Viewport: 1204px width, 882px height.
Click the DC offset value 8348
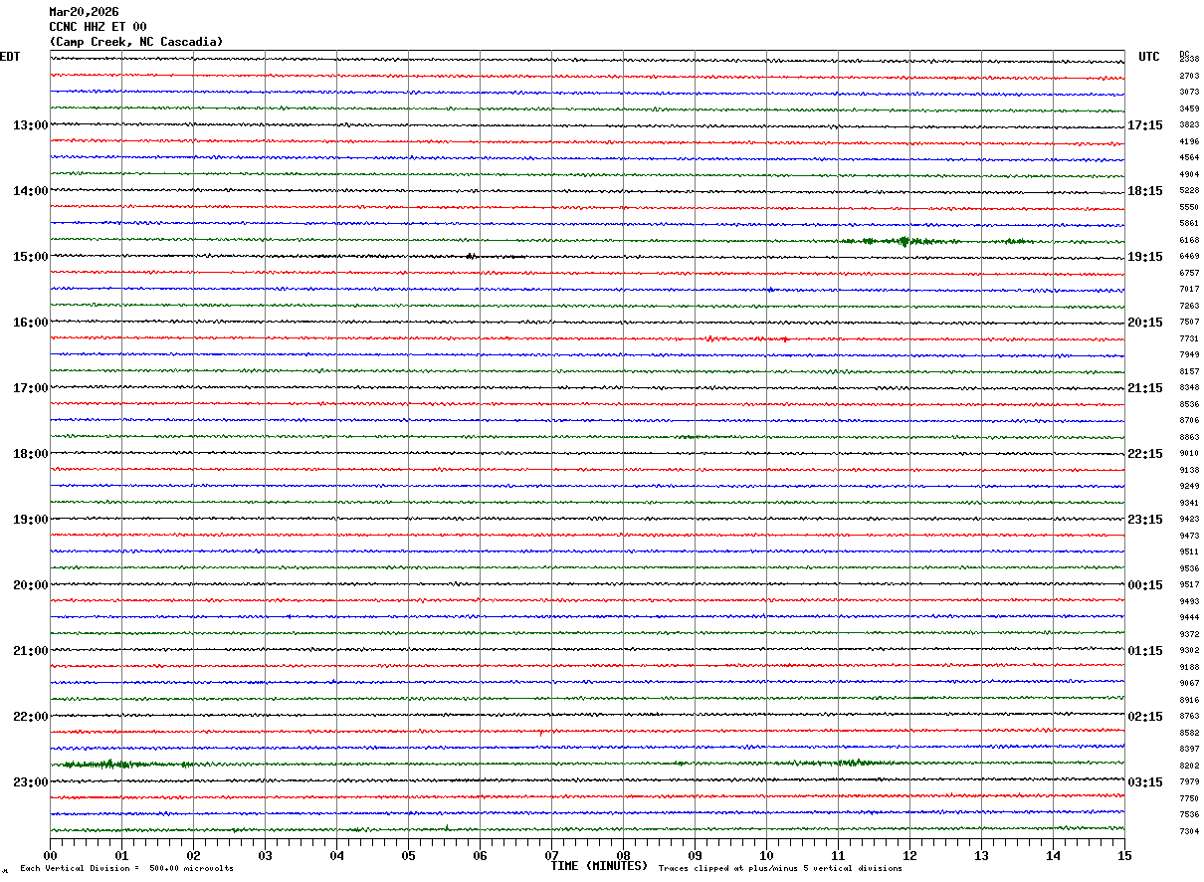coord(1189,388)
